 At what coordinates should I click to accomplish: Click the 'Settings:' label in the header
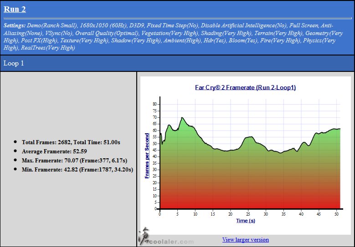(x=14, y=25)
